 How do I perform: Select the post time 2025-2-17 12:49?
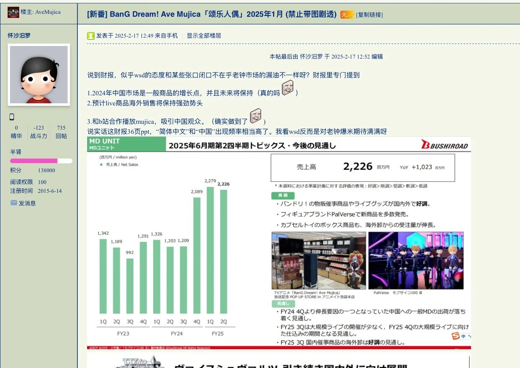pos(134,36)
